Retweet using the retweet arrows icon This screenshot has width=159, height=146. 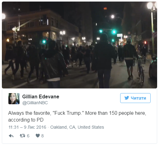(22, 136)
